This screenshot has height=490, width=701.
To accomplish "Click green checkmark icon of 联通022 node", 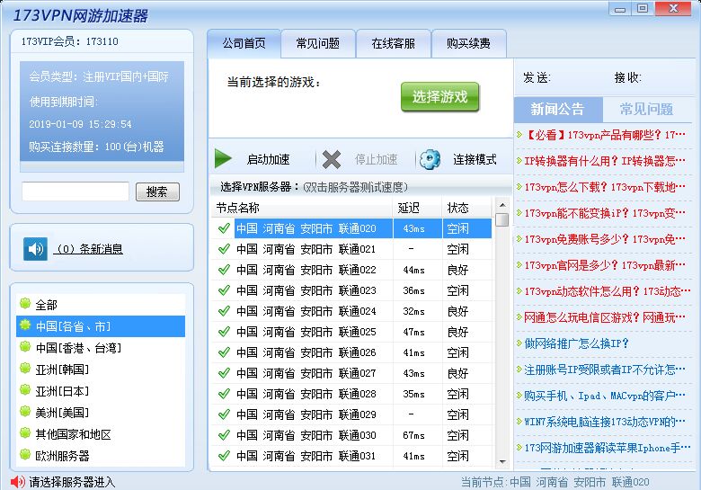I will pos(224,270).
